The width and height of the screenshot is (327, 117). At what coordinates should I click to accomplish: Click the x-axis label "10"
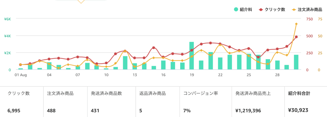(x=106, y=75)
